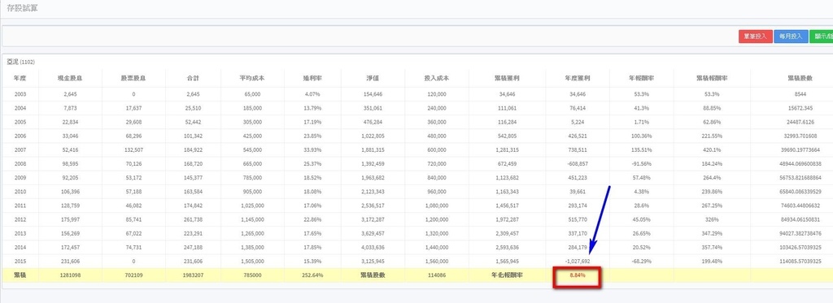Click the 年度獲利 column header

point(578,78)
